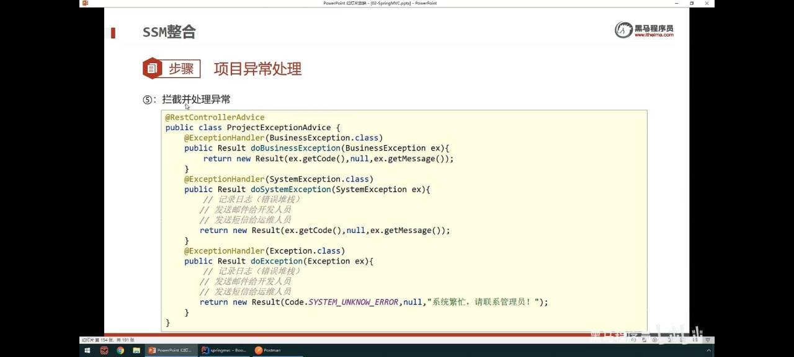Go to previous slide in status bar
Image resolution: width=794 pixels, height=357 pixels.
[x=633, y=340]
